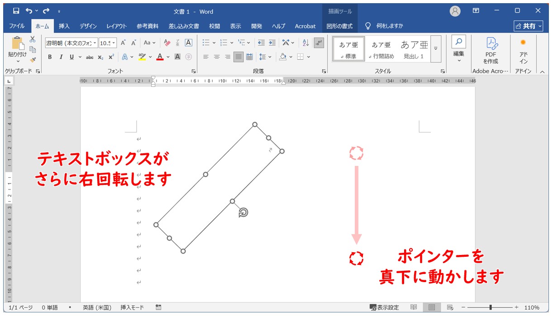
Task: Open the ファイル tab
Action: [17, 26]
